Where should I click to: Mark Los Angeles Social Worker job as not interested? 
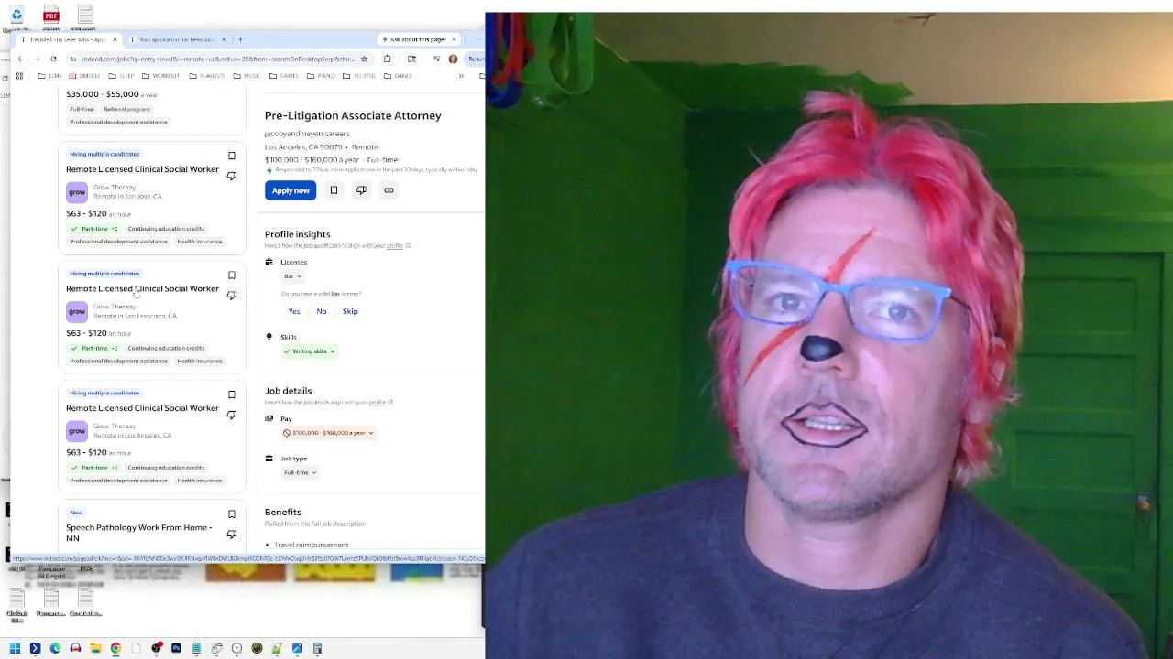232,415
